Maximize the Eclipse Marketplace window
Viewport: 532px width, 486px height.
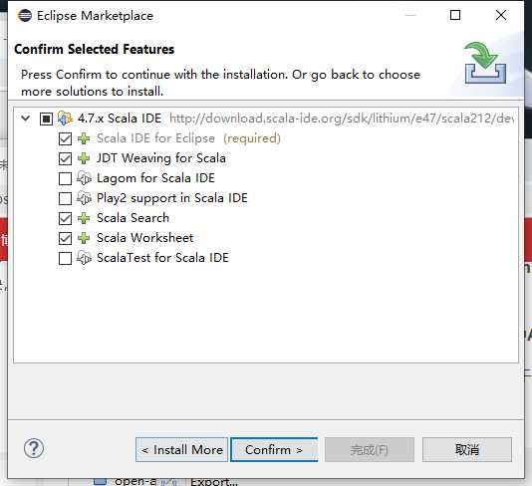[x=455, y=15]
